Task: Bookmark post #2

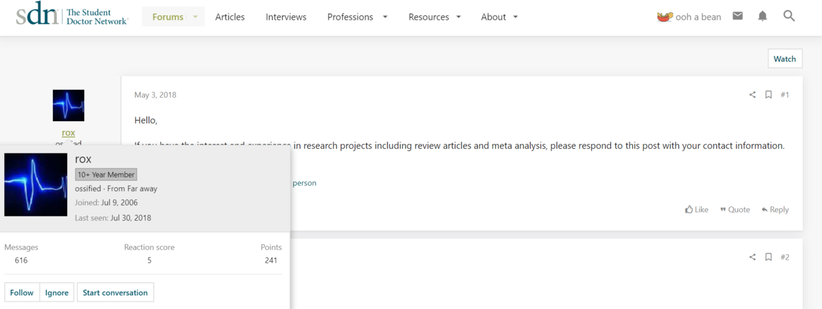Action: point(769,257)
